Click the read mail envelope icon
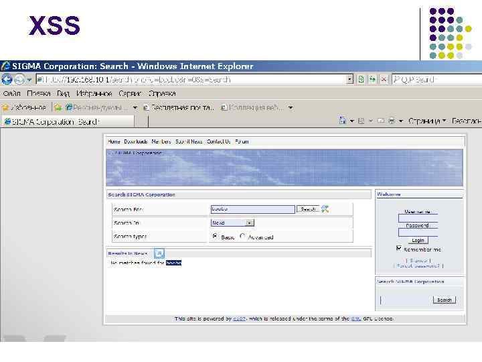Screen dimensions: 482x362 point(381,121)
